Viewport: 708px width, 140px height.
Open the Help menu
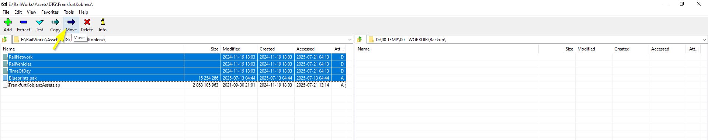click(x=83, y=12)
